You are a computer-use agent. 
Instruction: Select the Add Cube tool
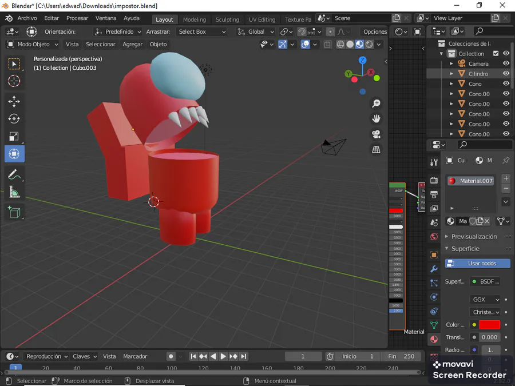coord(14,212)
